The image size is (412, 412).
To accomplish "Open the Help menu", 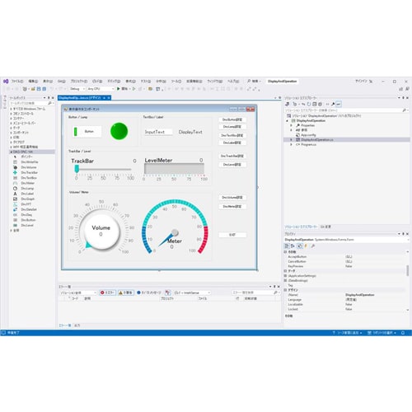I will (233, 82).
